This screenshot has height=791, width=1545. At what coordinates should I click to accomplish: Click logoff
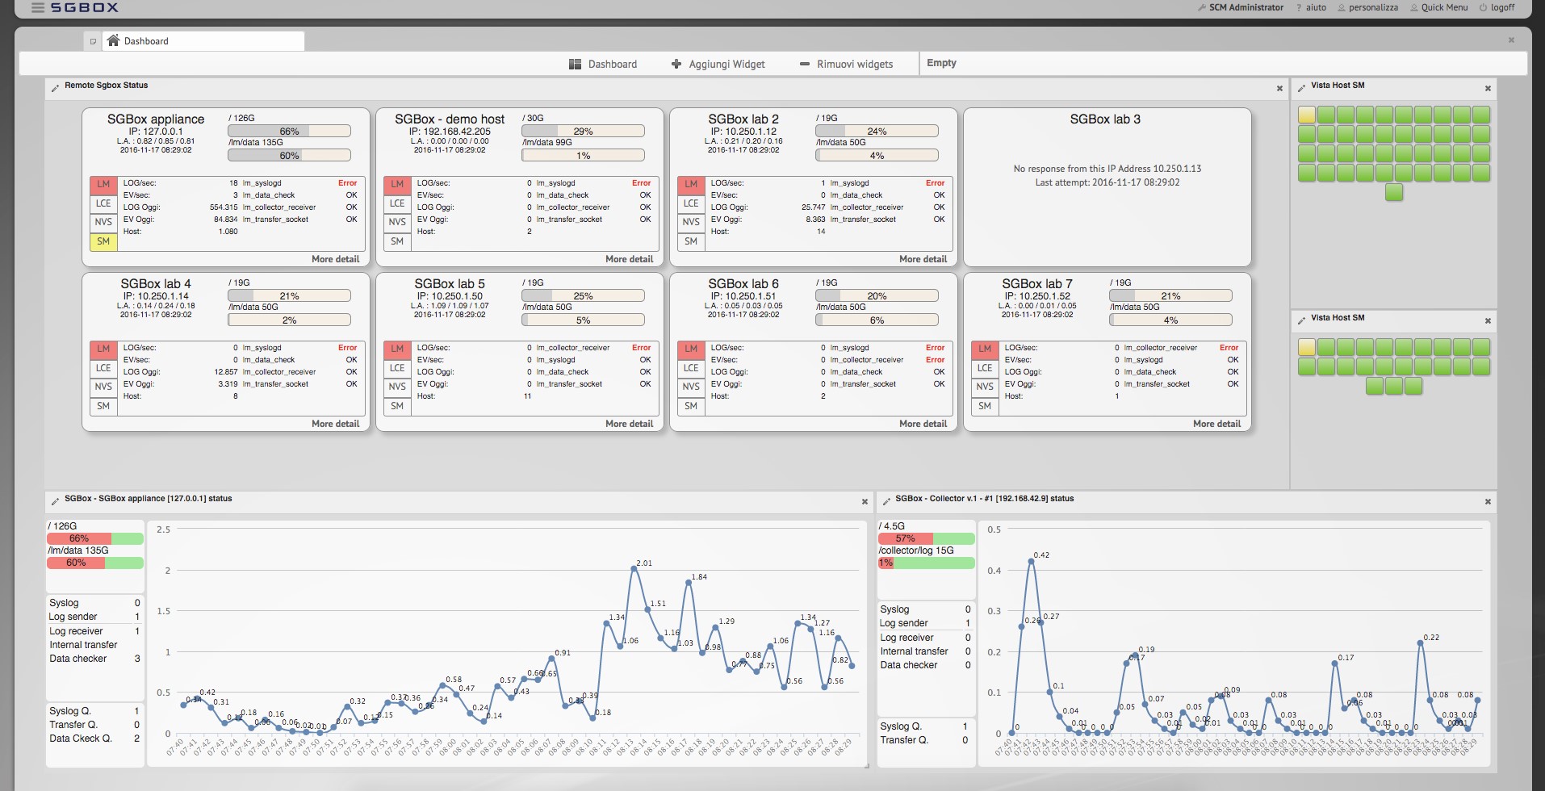click(x=1497, y=7)
